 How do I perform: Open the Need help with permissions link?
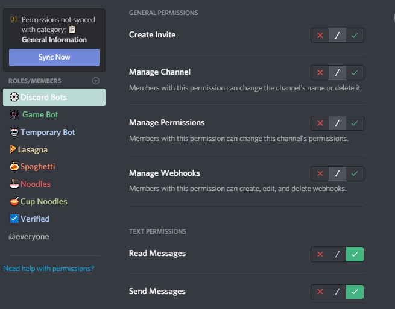(48, 269)
